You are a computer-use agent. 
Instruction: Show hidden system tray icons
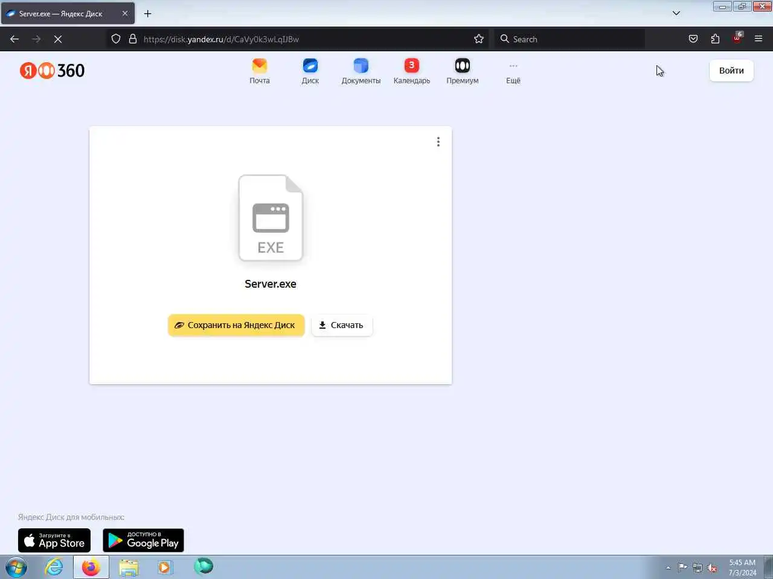point(668,568)
